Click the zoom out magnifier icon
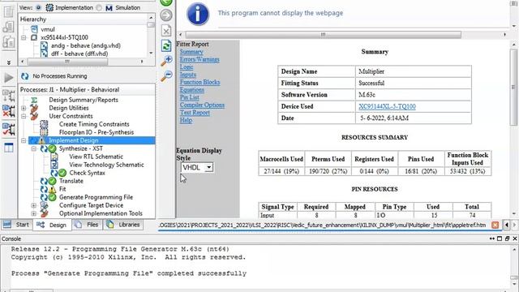The image size is (519, 292). pyautogui.click(x=166, y=75)
